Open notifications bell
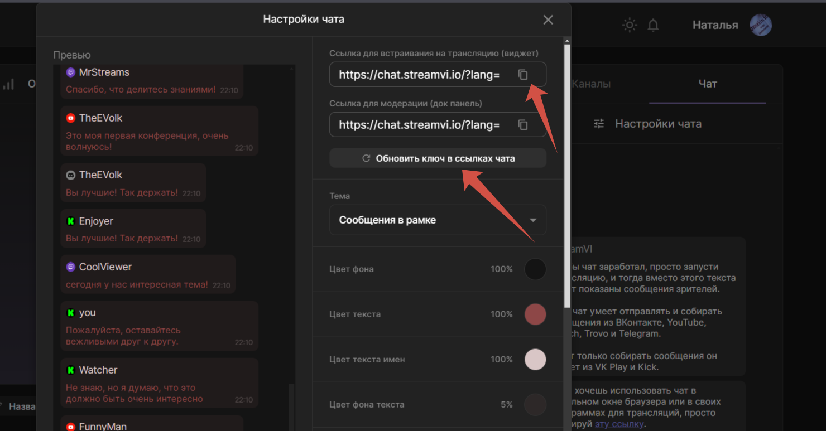The width and height of the screenshot is (826, 431). tap(653, 25)
